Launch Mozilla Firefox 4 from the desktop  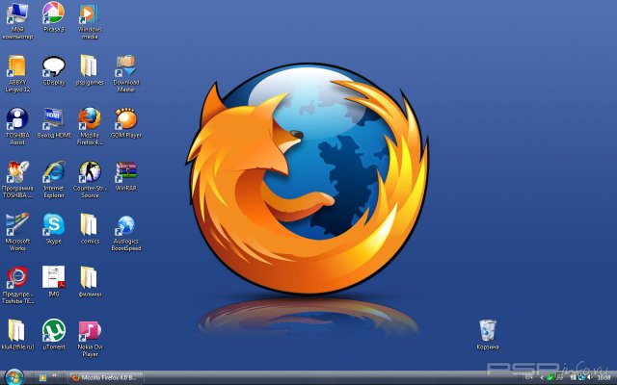(x=90, y=119)
